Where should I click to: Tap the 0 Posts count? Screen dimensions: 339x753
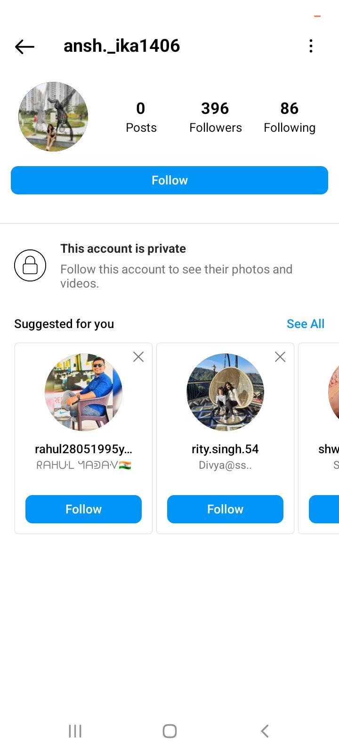pyautogui.click(x=141, y=117)
